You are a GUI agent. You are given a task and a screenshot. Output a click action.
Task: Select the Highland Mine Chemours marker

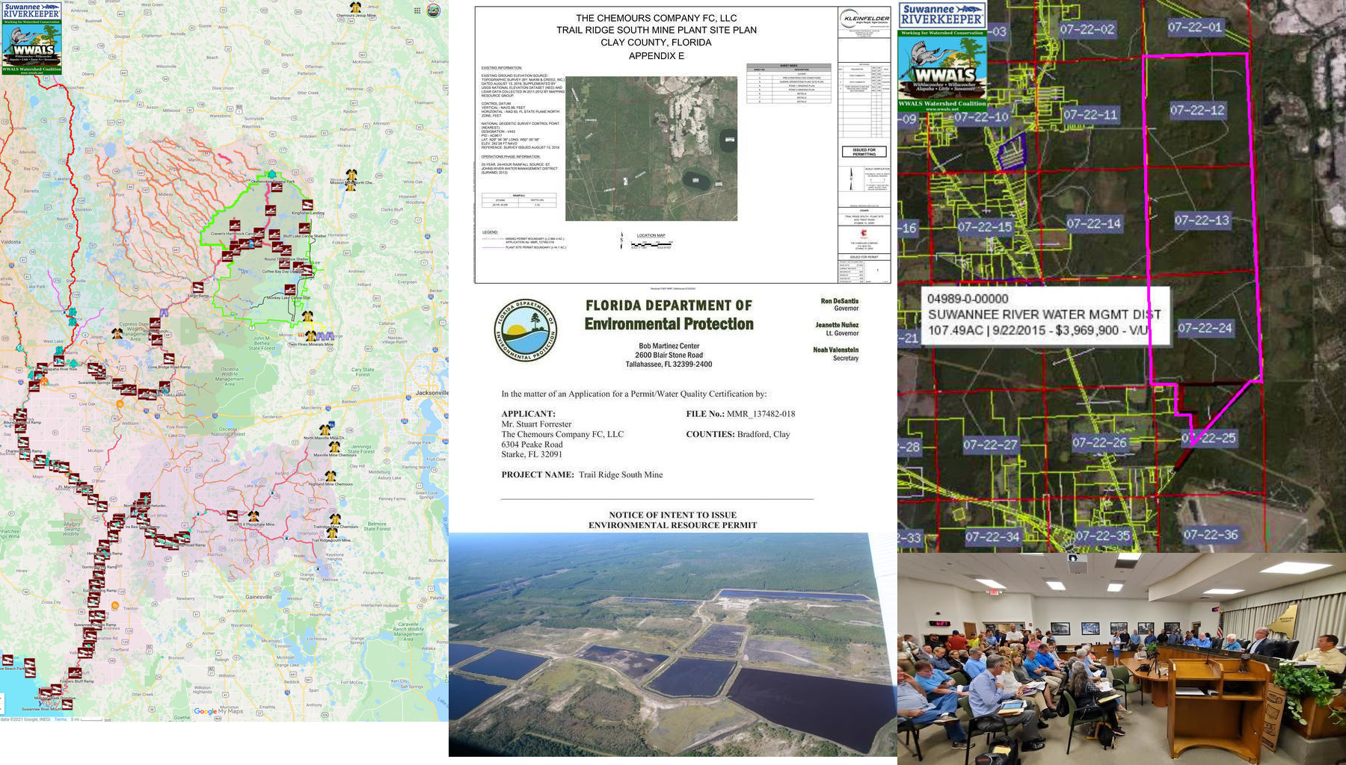(330, 476)
